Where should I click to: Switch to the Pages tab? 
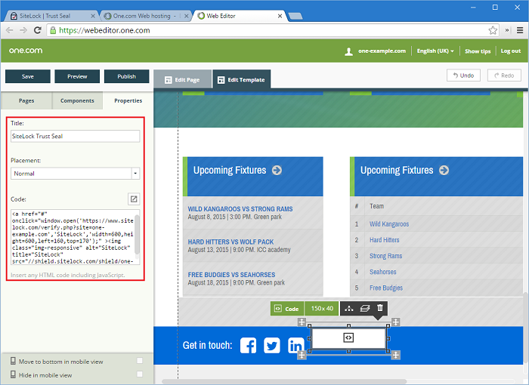click(x=26, y=100)
